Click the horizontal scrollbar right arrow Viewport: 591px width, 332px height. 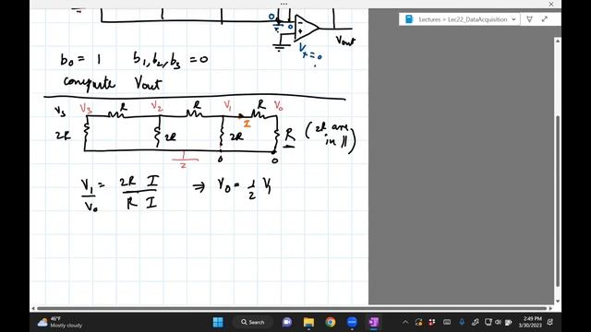[x=550, y=308]
